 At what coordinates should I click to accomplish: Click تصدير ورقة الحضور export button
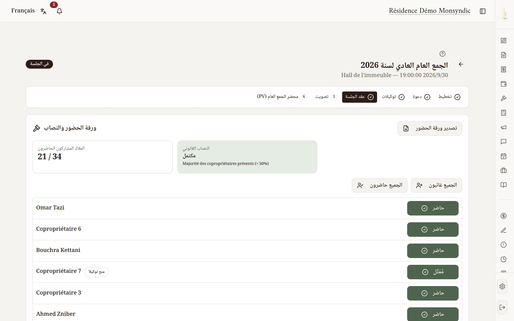(430, 128)
